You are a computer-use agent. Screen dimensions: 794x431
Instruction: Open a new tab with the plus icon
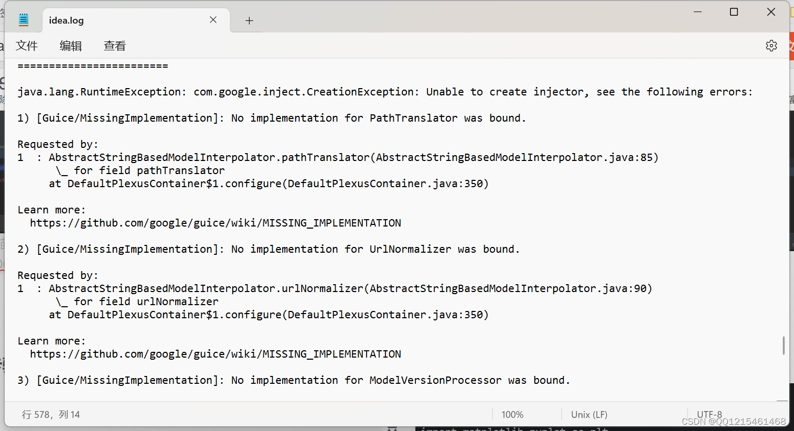(x=249, y=20)
